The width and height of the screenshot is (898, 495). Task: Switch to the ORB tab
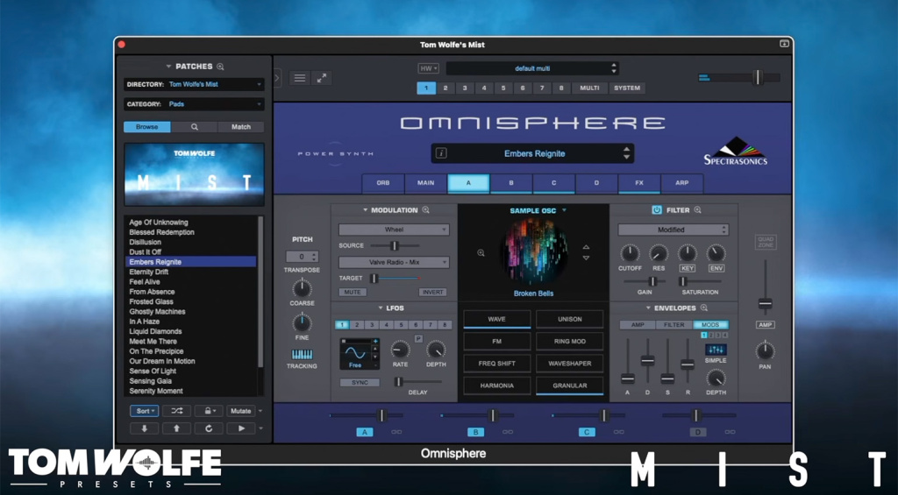tap(383, 183)
